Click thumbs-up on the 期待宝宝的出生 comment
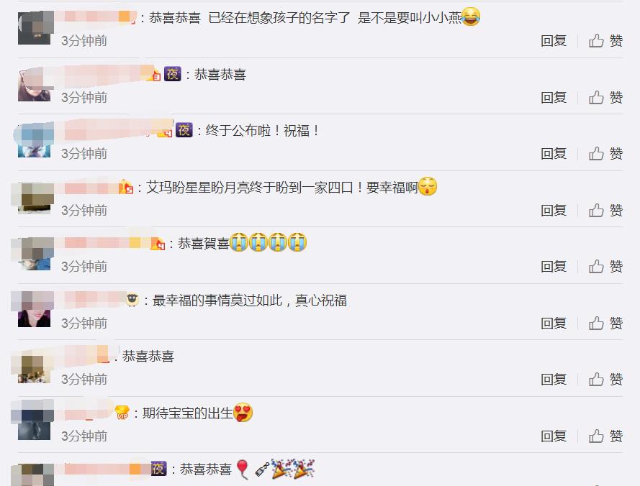Image resolution: width=640 pixels, height=486 pixels. point(605,436)
